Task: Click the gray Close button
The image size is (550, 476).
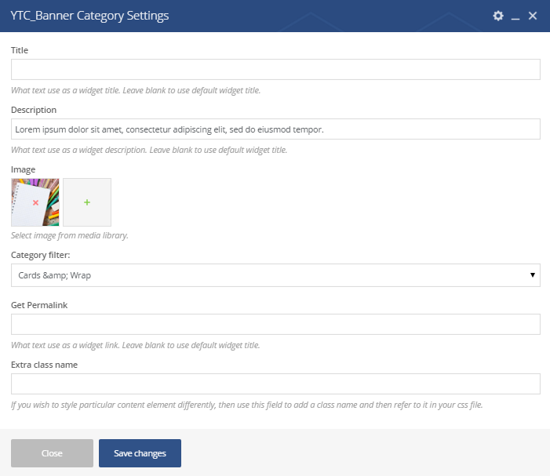Action: pyautogui.click(x=52, y=453)
